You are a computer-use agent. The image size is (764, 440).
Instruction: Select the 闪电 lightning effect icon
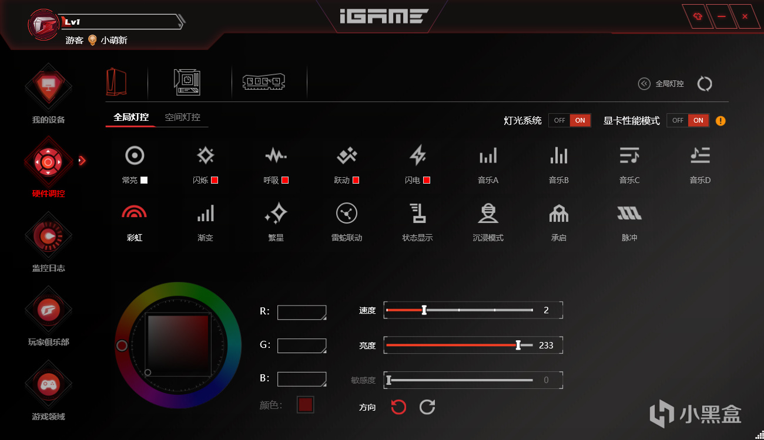point(417,155)
